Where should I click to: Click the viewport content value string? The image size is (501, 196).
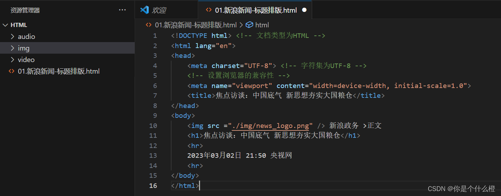(388, 86)
